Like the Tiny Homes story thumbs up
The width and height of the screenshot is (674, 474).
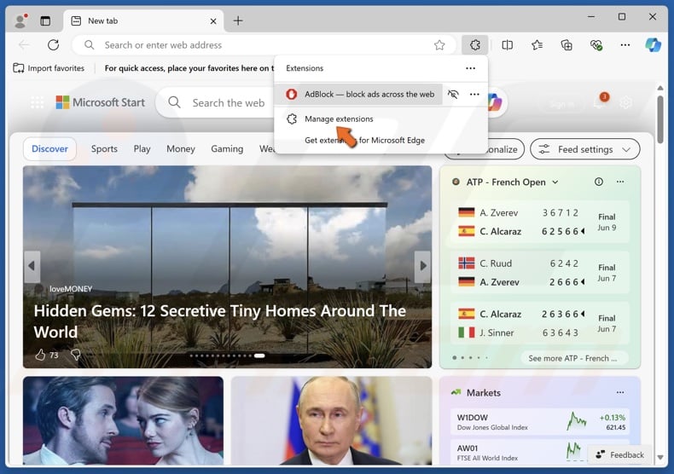40,355
